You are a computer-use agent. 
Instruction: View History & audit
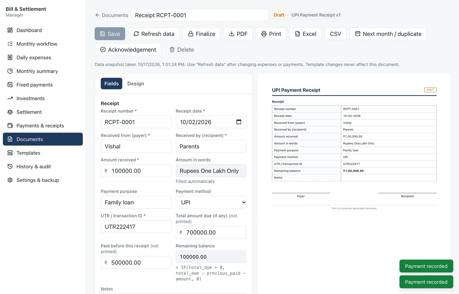[43, 167]
